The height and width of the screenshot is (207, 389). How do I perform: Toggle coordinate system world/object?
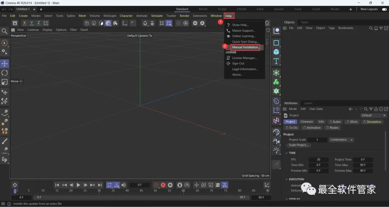[46, 23]
